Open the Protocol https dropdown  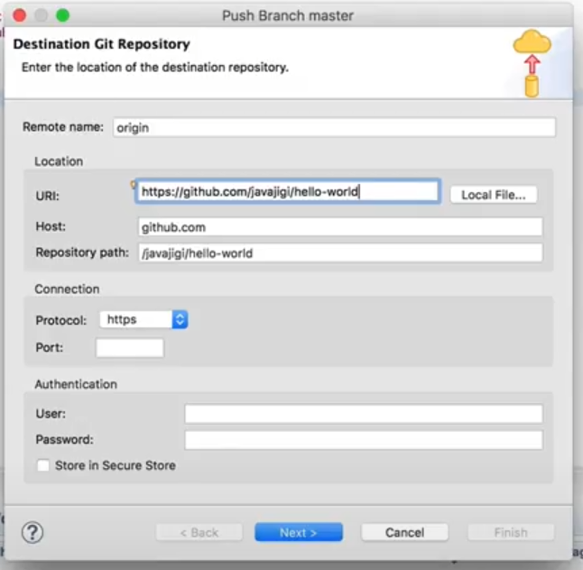pos(143,319)
